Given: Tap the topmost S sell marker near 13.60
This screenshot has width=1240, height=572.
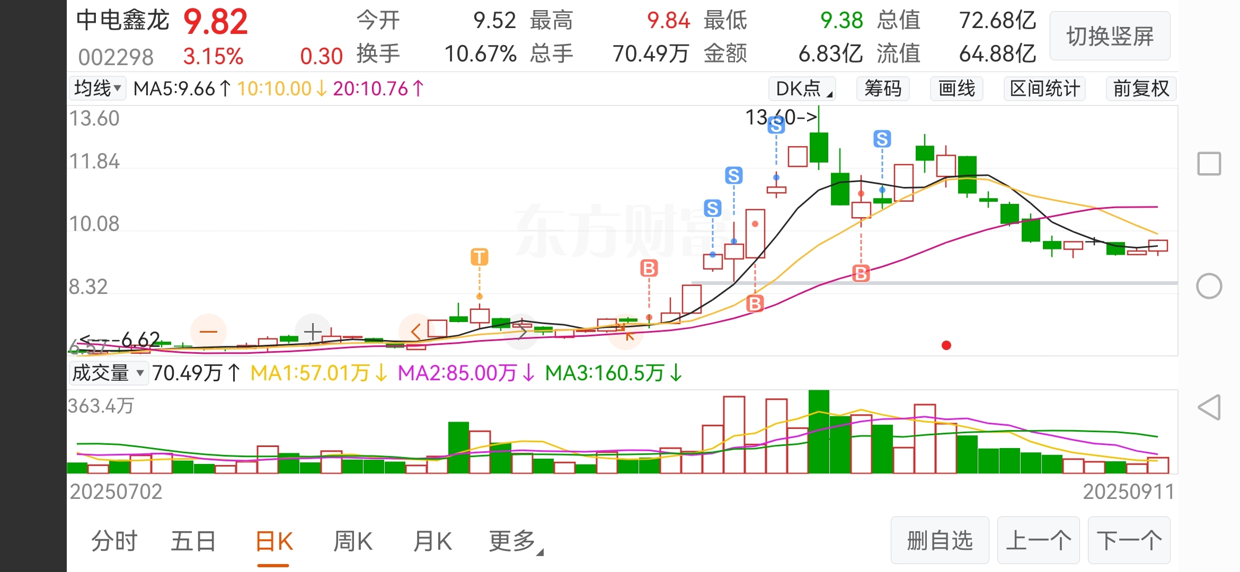Looking at the screenshot, I should click(x=776, y=126).
